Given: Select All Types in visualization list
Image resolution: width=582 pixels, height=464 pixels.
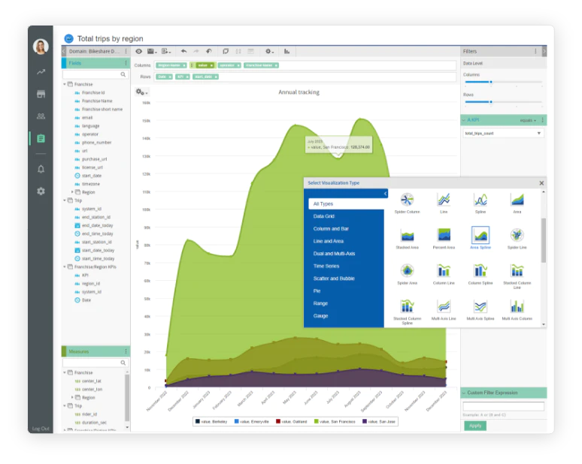Looking at the screenshot, I should (347, 203).
